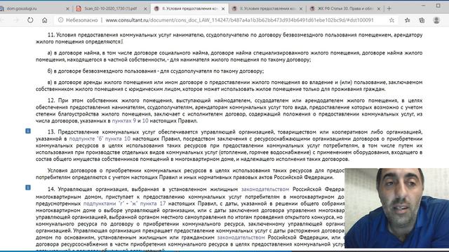
Task: Go forward with the browser forward arrow
Action: [x=16, y=20]
